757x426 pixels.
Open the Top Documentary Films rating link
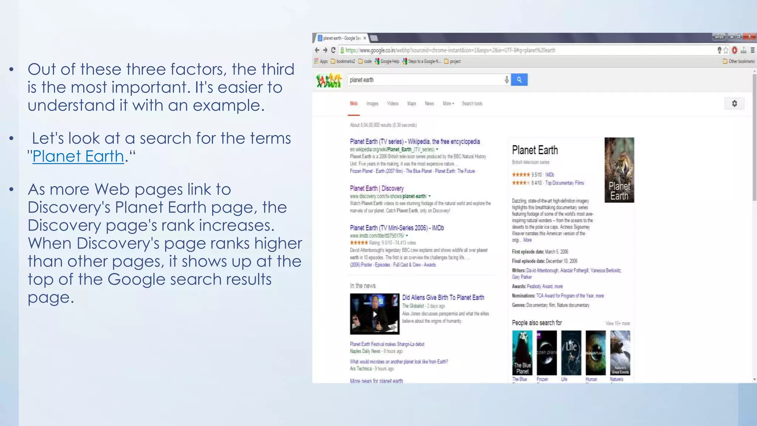tap(564, 183)
